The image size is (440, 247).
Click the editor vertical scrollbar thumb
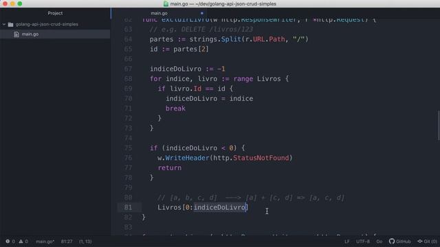pyautogui.click(x=439, y=125)
